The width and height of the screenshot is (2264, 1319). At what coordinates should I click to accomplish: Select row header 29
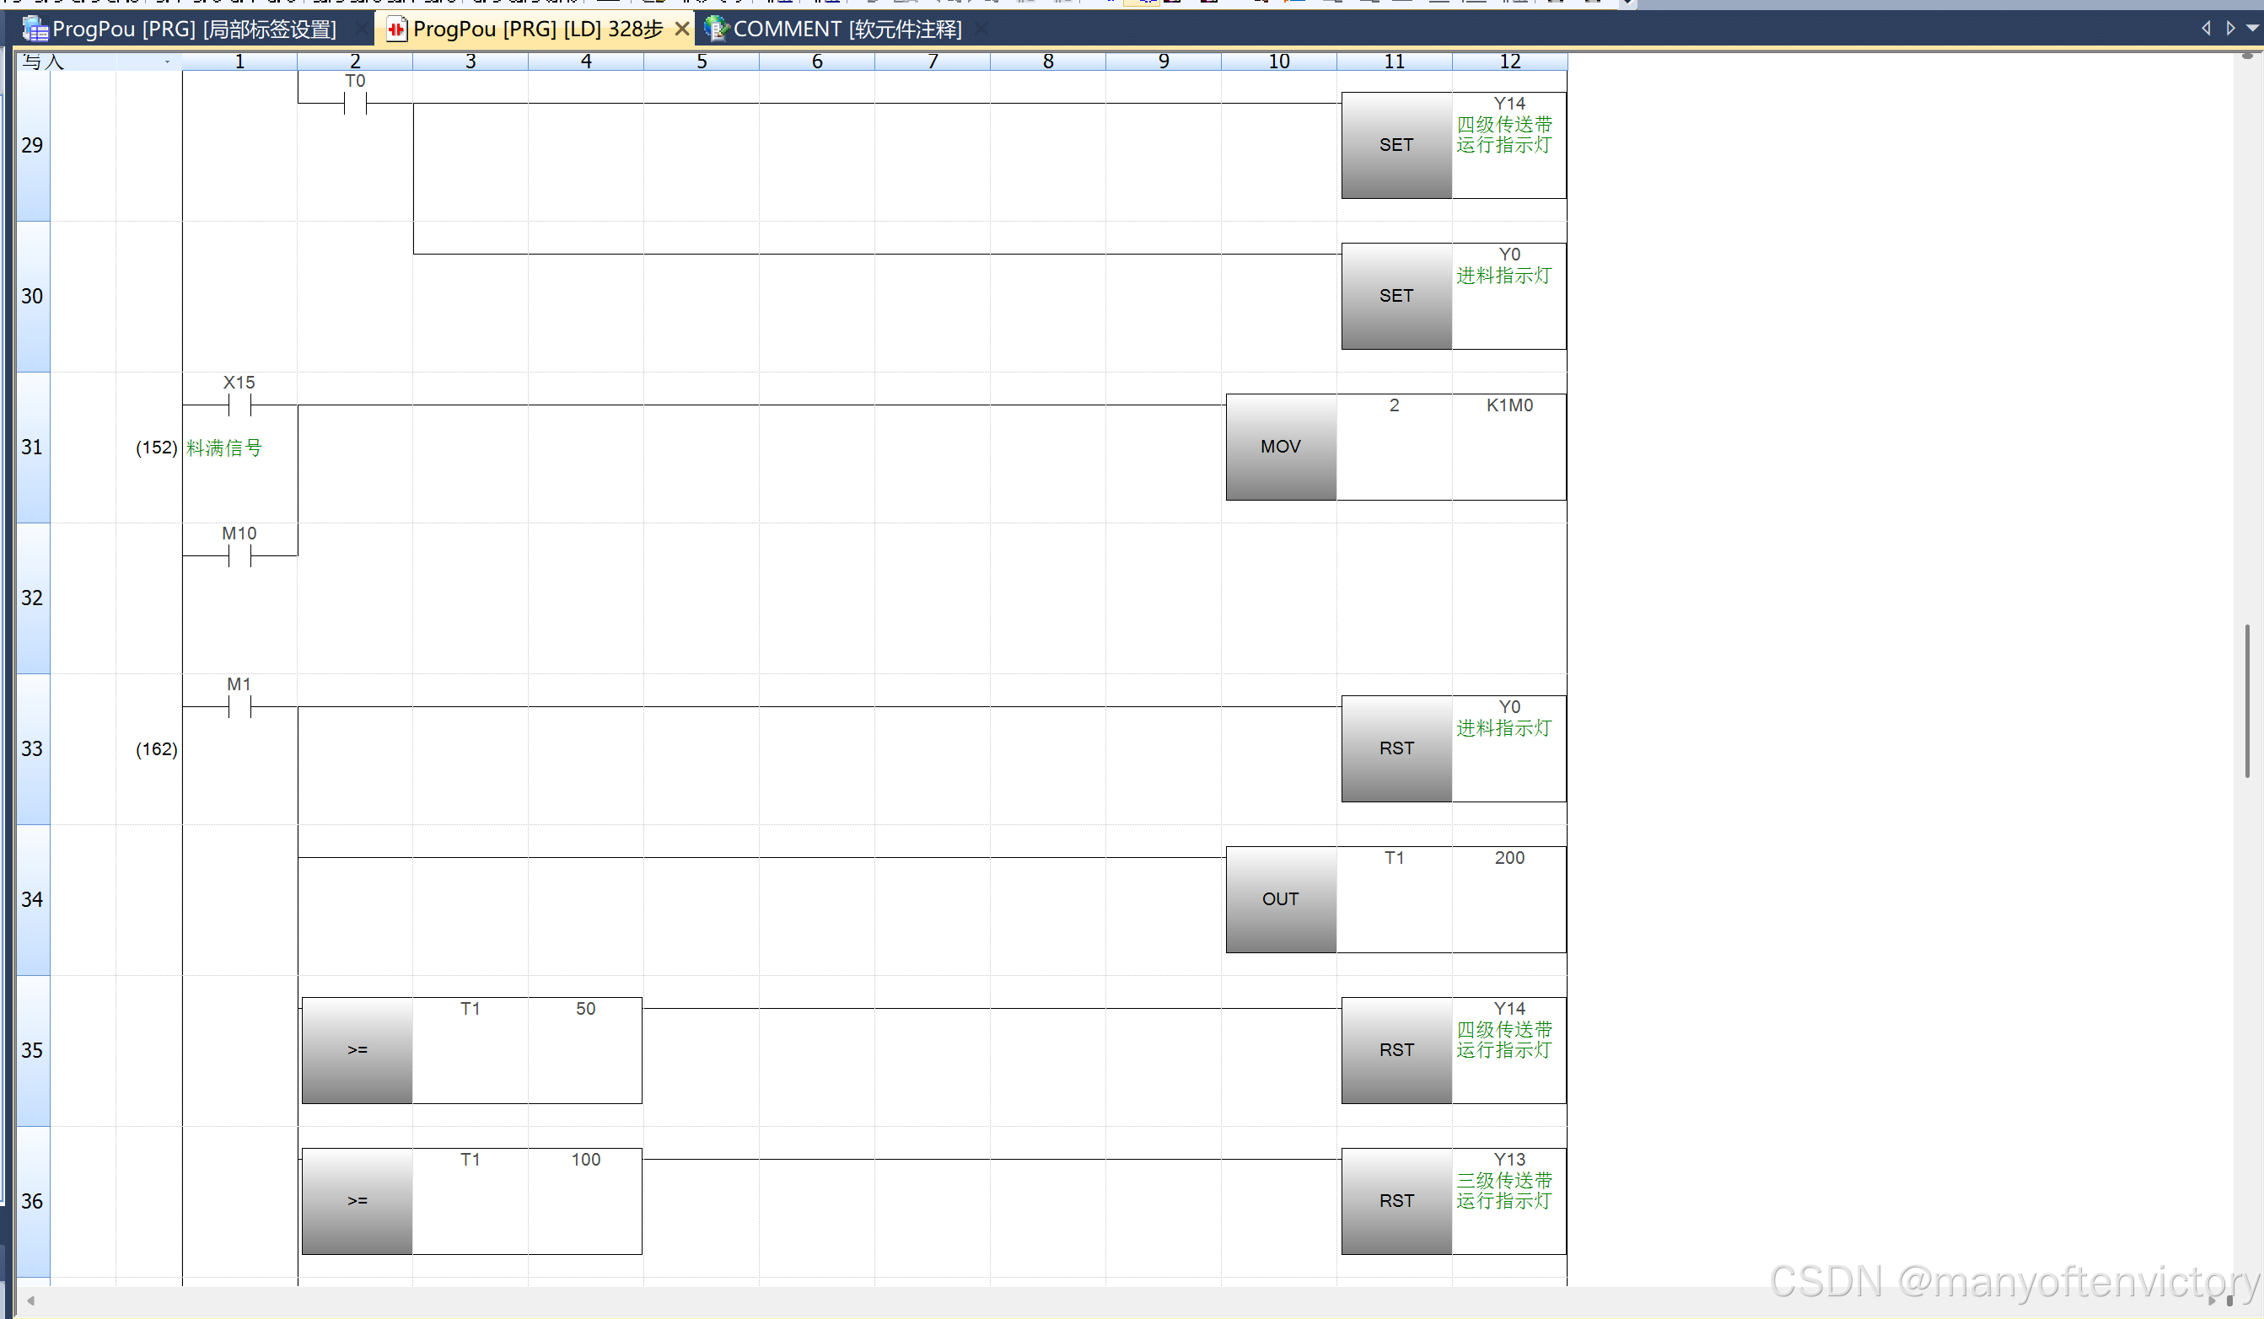pyautogui.click(x=32, y=145)
